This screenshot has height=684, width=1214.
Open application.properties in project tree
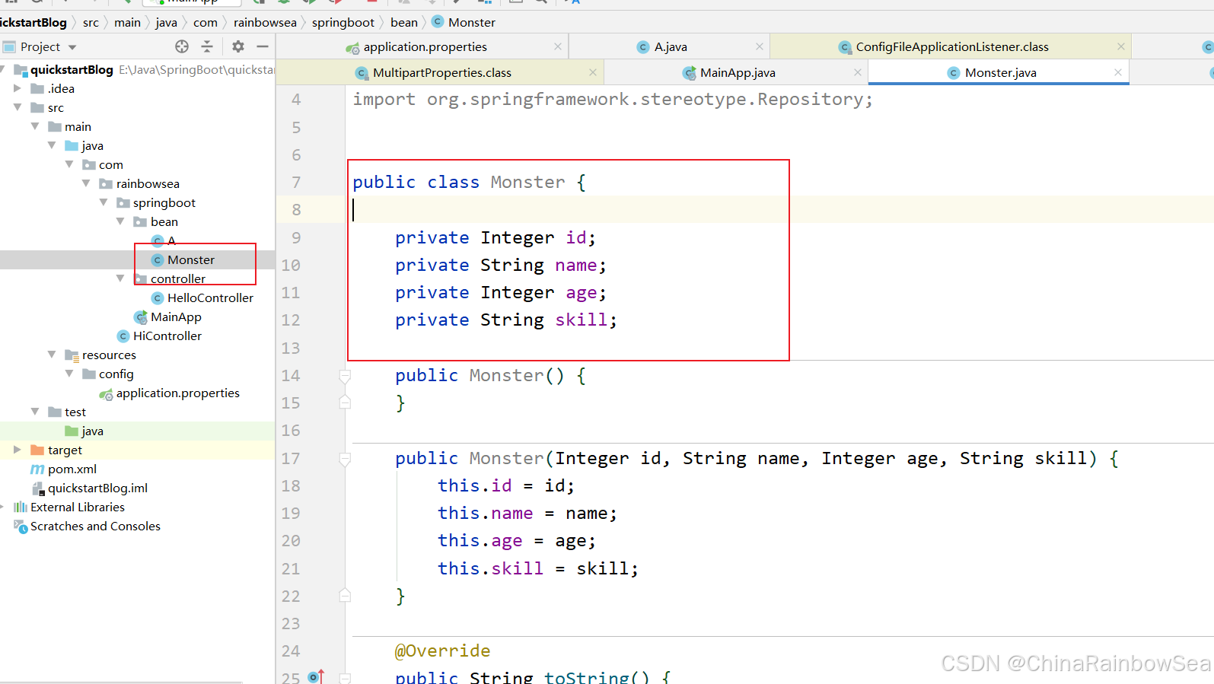pyautogui.click(x=170, y=393)
